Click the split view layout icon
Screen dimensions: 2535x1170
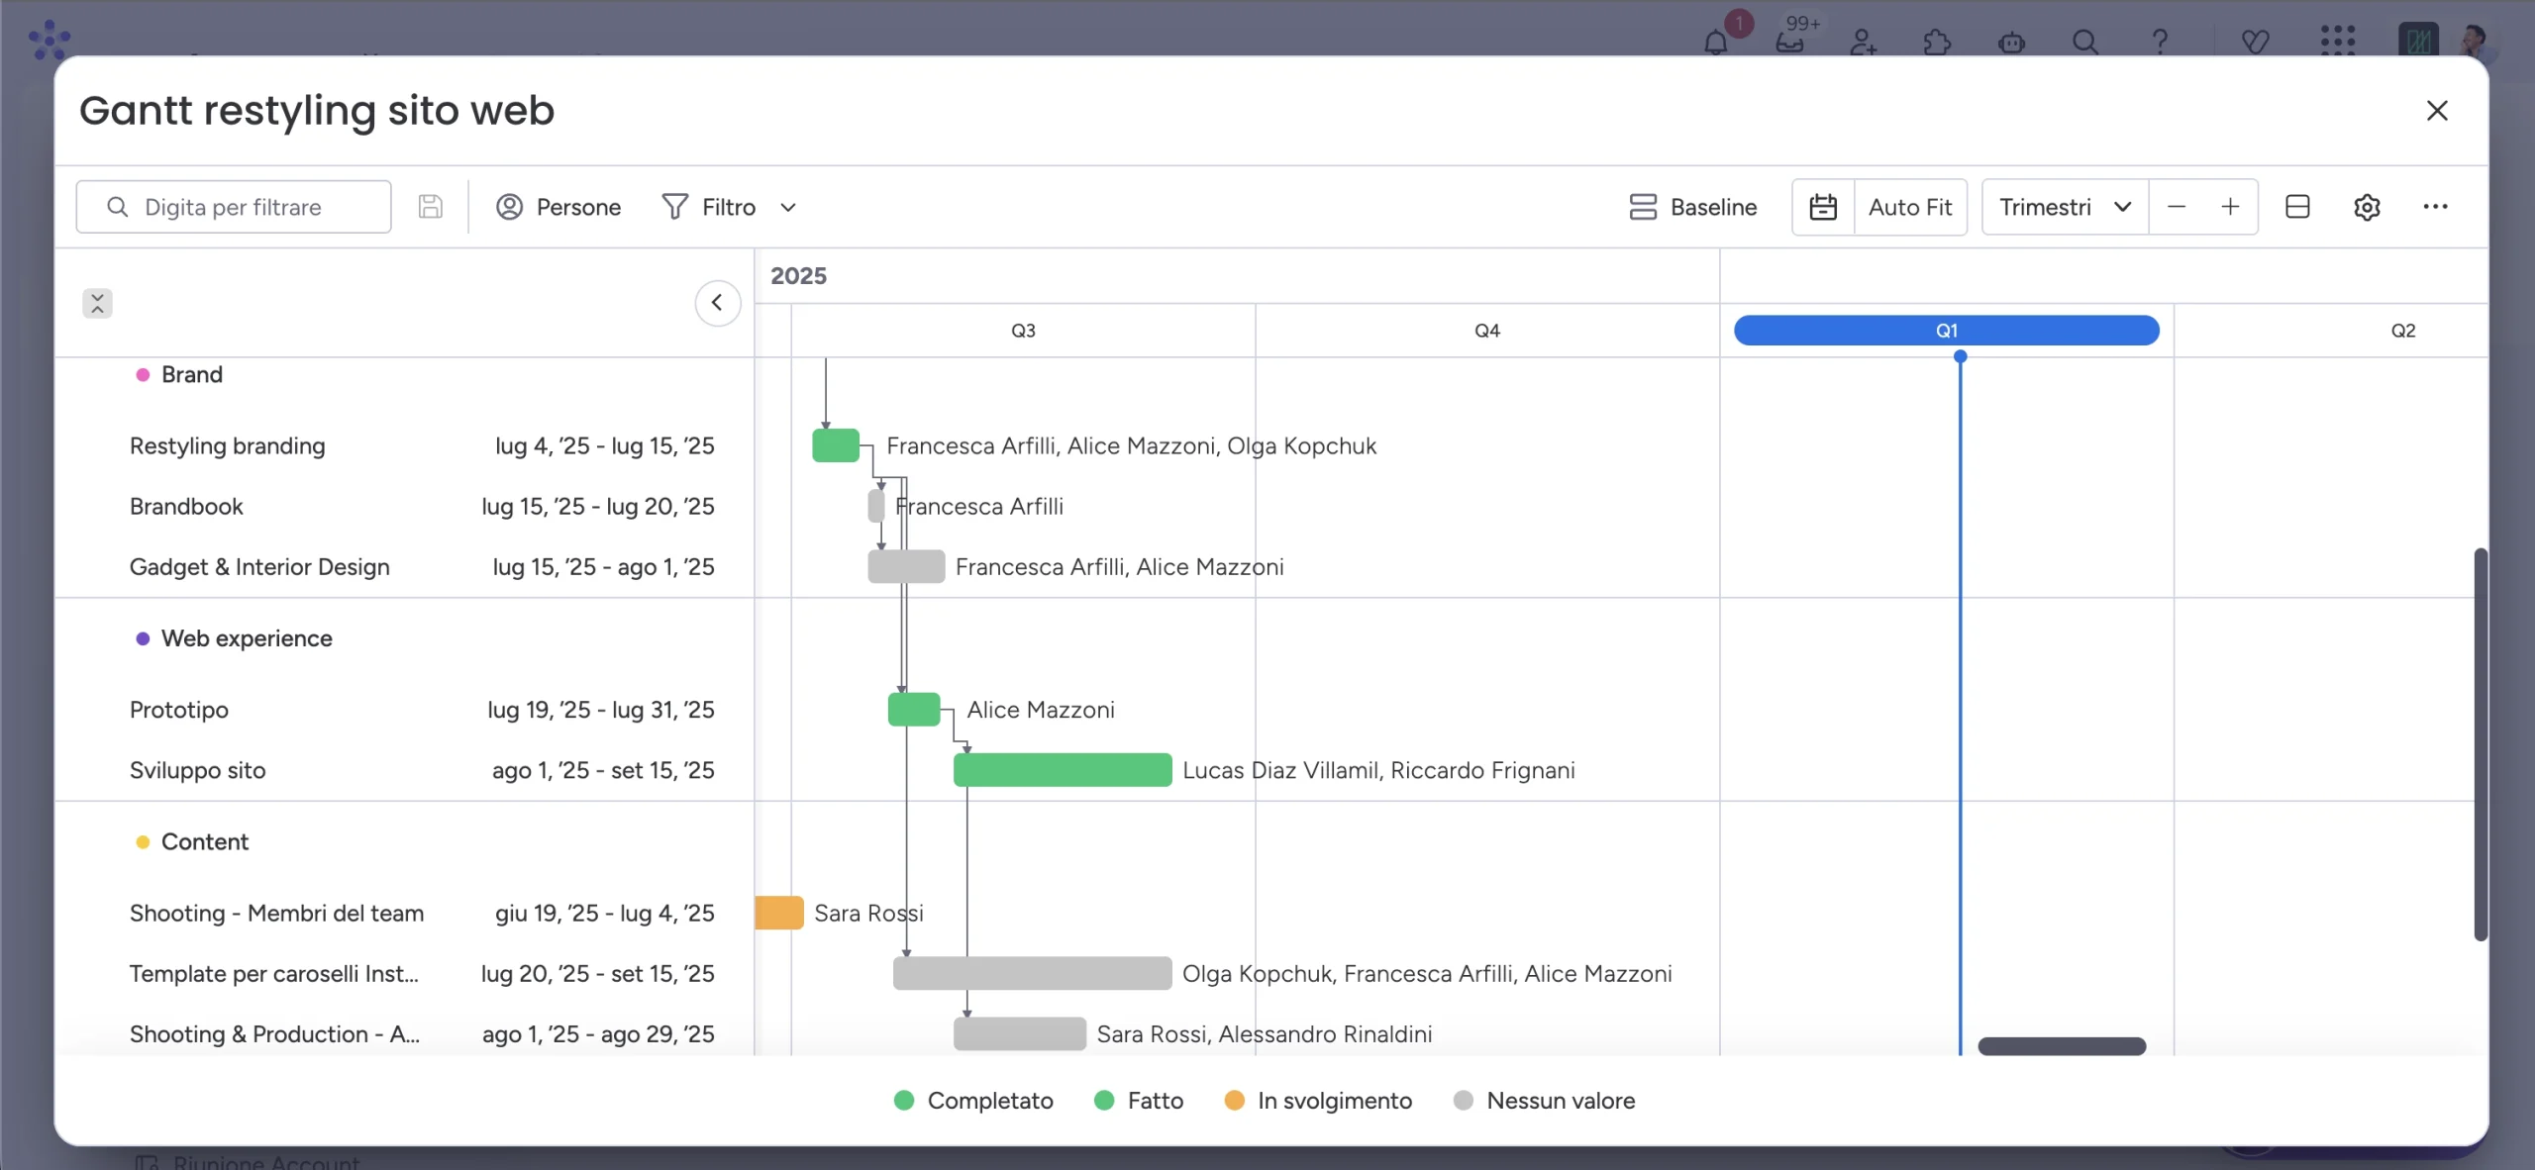[2297, 207]
